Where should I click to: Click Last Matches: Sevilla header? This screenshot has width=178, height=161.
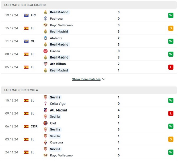click(x=21, y=90)
